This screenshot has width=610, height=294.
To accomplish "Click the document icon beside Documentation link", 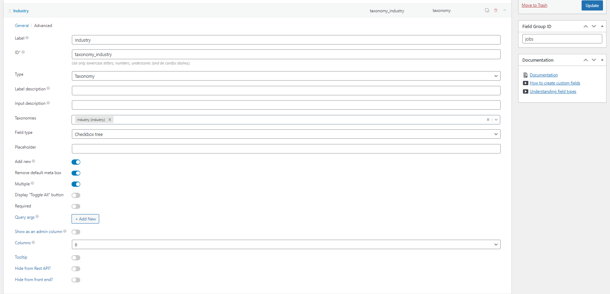I will (x=525, y=75).
